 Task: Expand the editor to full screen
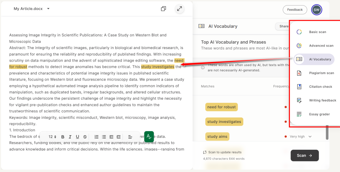tap(179, 9)
